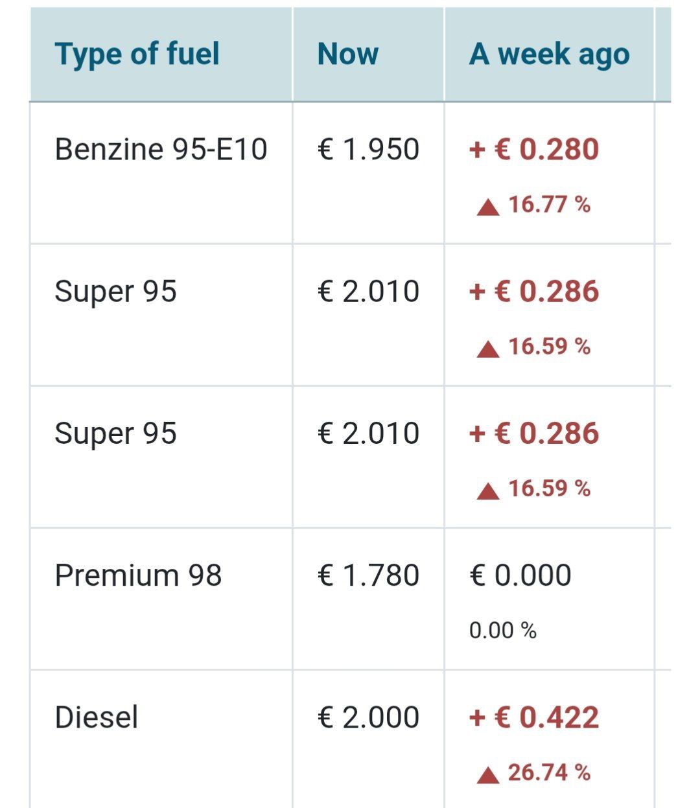Viewport: 700px width, 808px height.
Task: Click the € 2.000 Diesel price
Action: coord(368,717)
